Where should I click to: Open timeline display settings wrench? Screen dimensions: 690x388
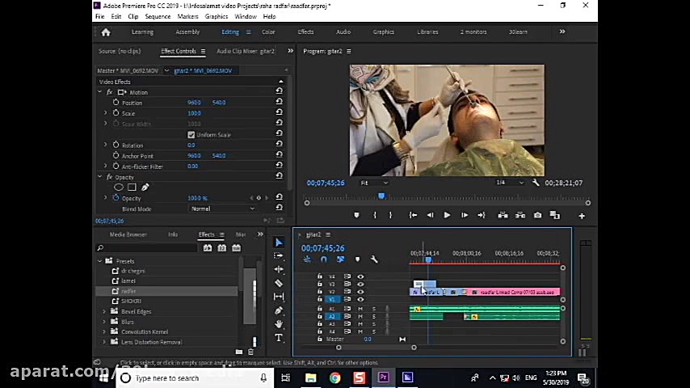[x=374, y=259]
